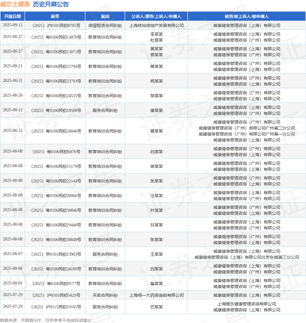Select case number (2025)沪0105民初5429号
The width and height of the screenshot is (306, 323).
pyautogui.click(x=56, y=295)
